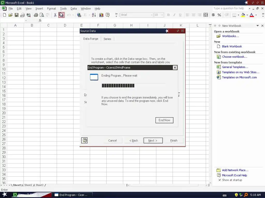The image size is (265, 198).
Task: Click Cancel in Source Data dialog
Action: tap(112, 141)
